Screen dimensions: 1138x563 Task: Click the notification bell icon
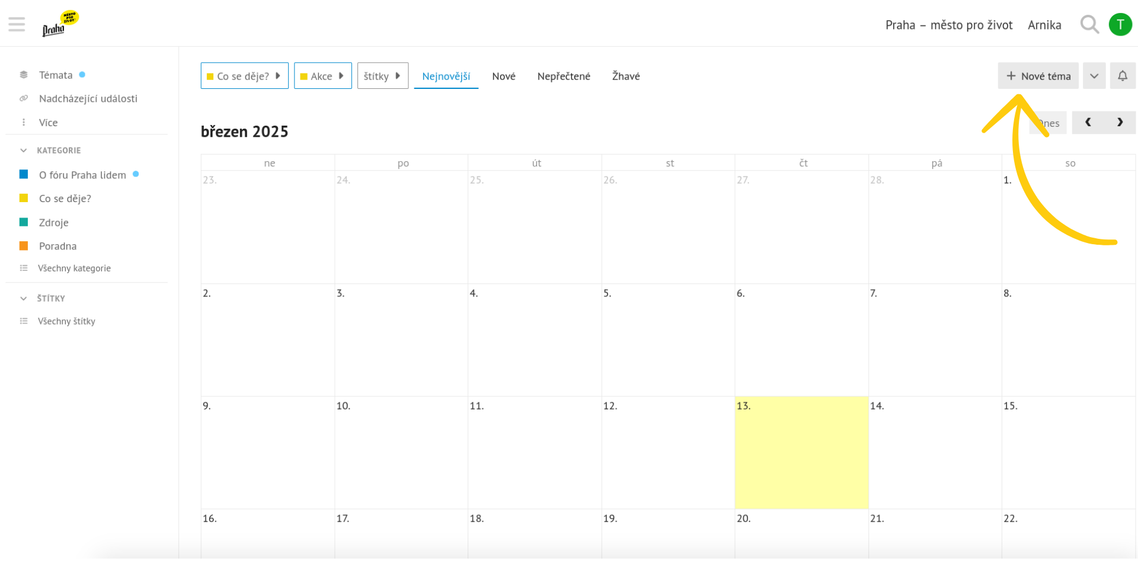click(1122, 76)
